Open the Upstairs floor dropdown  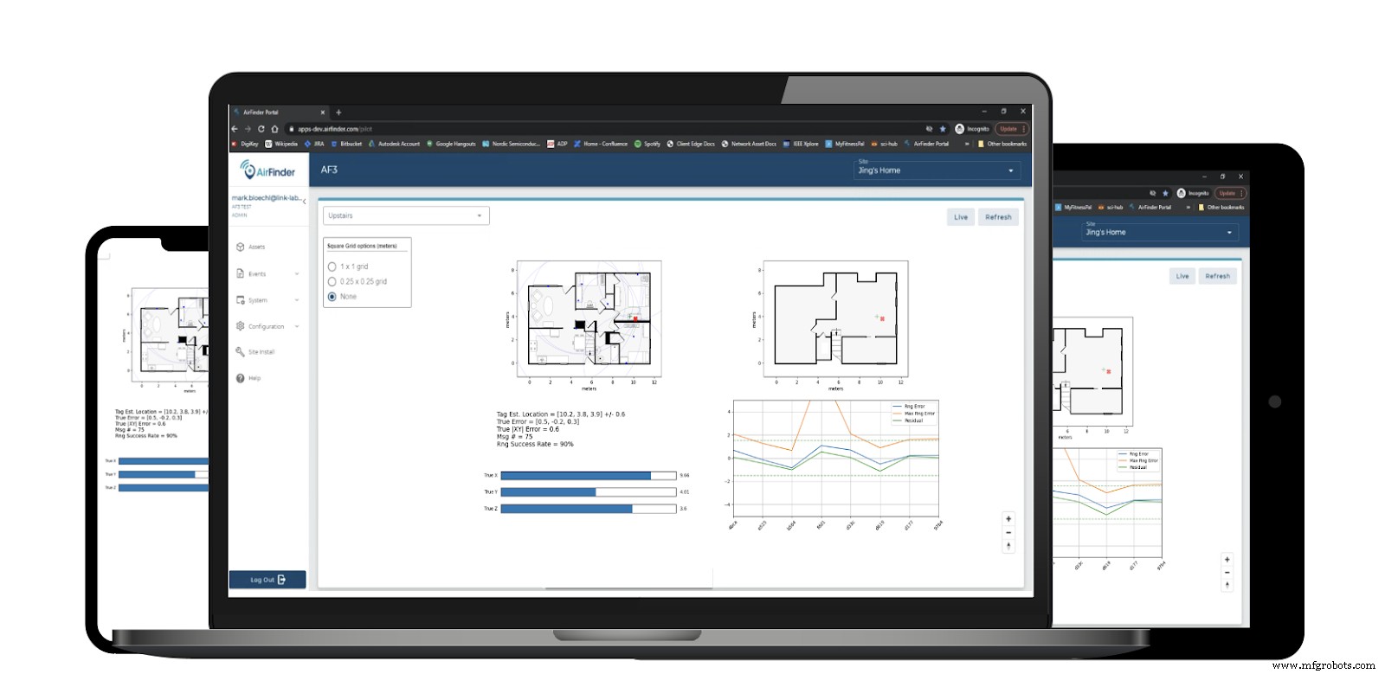406,215
